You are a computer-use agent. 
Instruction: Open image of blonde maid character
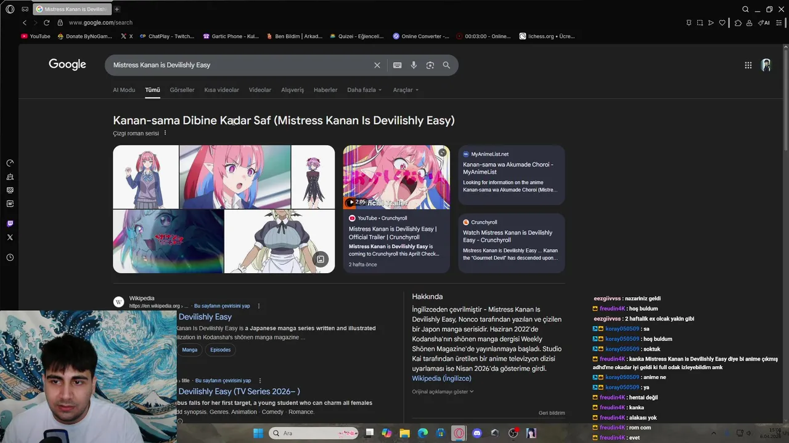pyautogui.click(x=279, y=241)
